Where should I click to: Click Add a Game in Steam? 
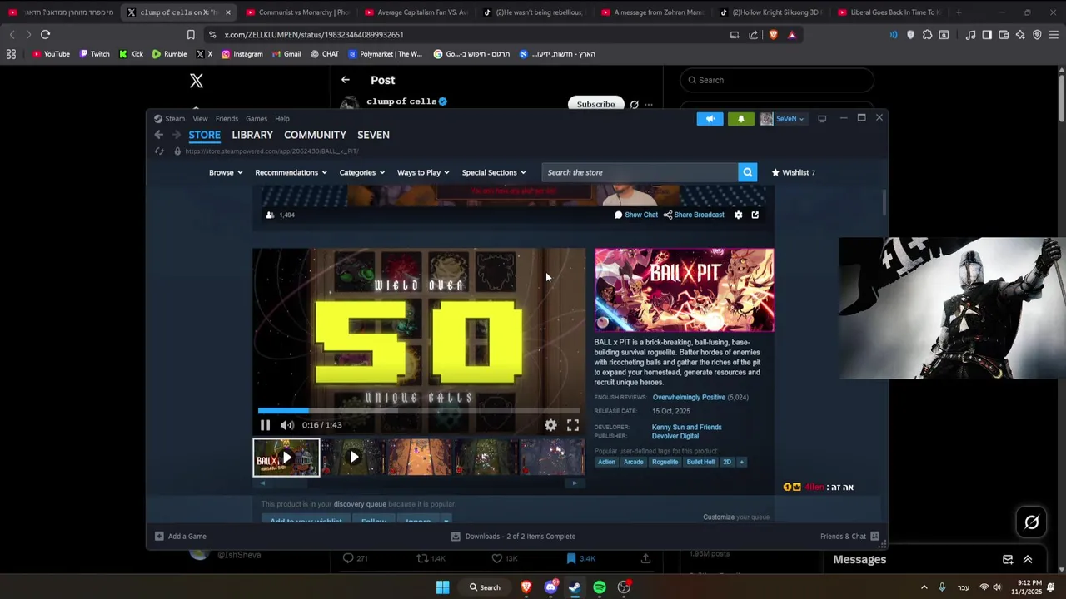tap(180, 537)
